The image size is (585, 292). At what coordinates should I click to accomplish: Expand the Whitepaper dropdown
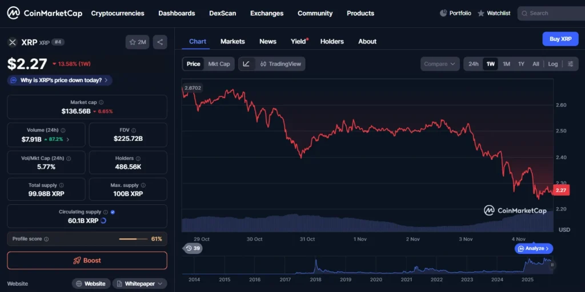pyautogui.click(x=139, y=283)
